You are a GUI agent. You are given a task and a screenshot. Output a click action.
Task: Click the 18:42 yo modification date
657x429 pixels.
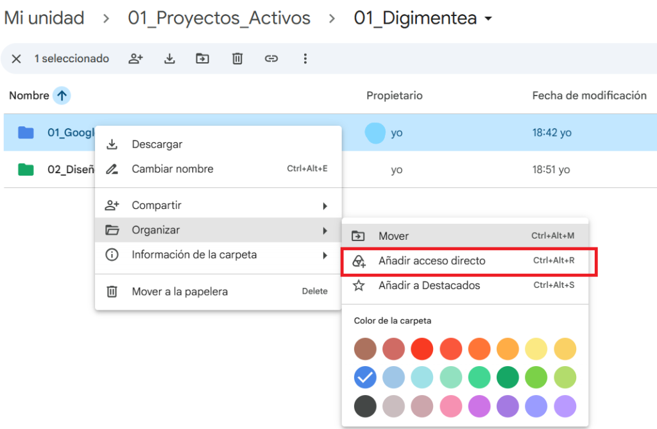point(552,133)
